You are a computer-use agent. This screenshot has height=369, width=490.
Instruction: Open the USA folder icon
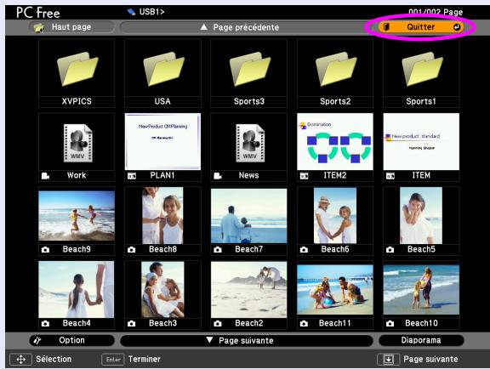(x=163, y=69)
